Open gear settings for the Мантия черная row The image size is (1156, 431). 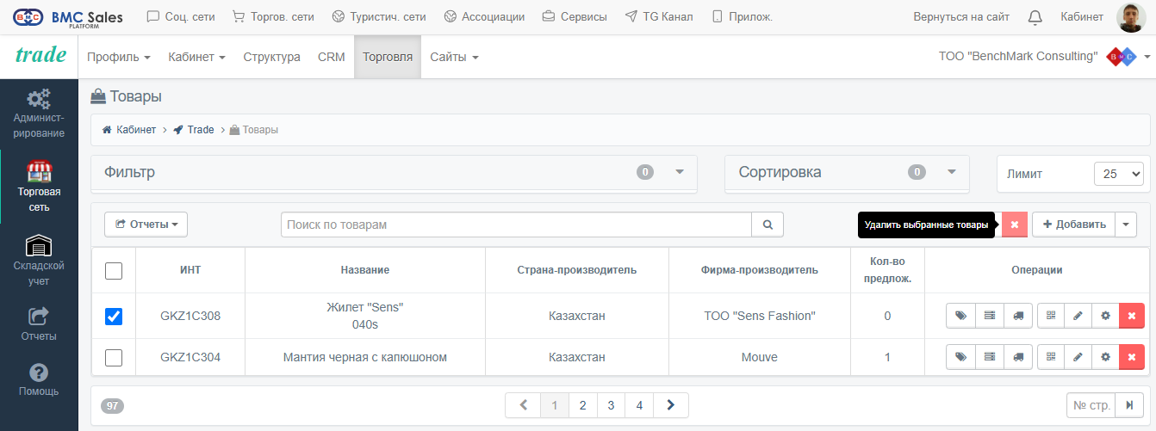click(1106, 357)
